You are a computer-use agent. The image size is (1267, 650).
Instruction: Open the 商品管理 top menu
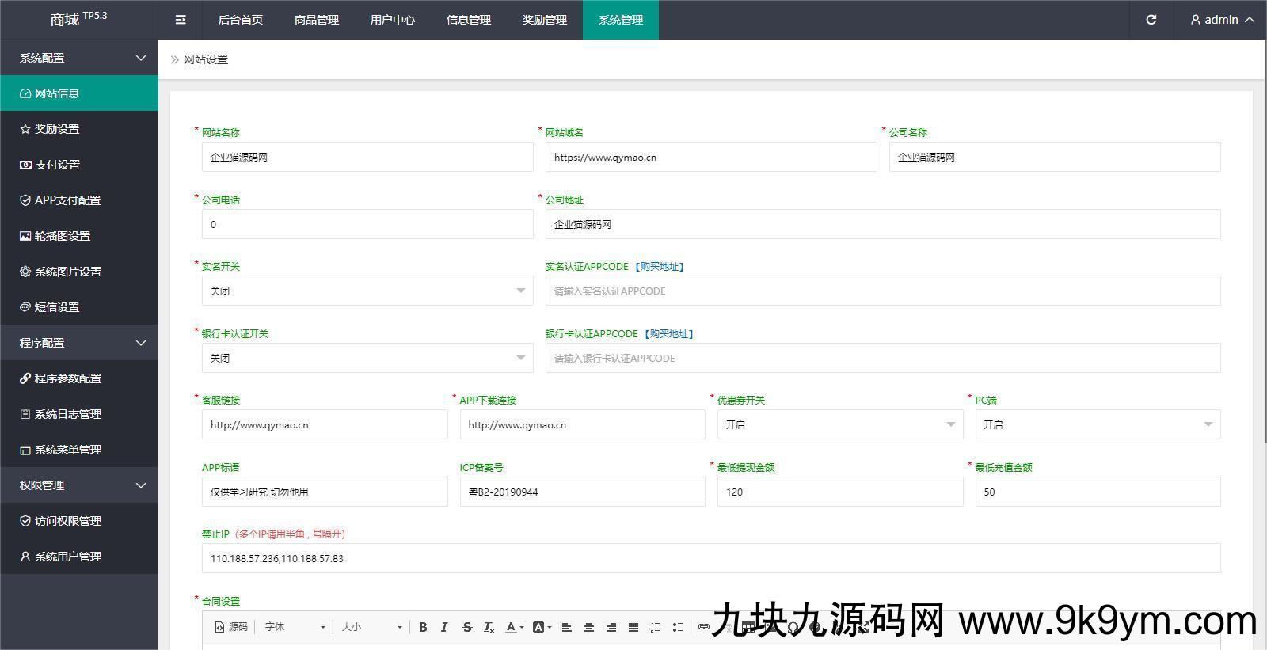(x=317, y=20)
